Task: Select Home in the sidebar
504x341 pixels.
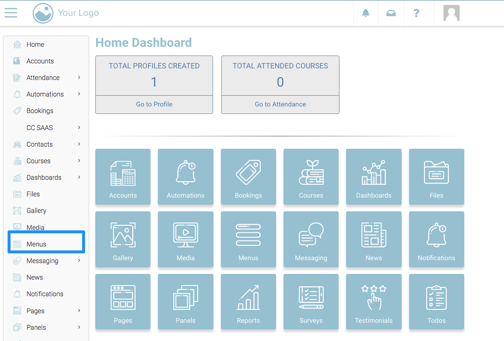Action: 35,44
